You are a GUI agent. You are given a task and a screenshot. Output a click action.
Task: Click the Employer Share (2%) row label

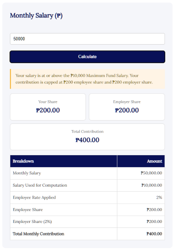(x=32, y=222)
